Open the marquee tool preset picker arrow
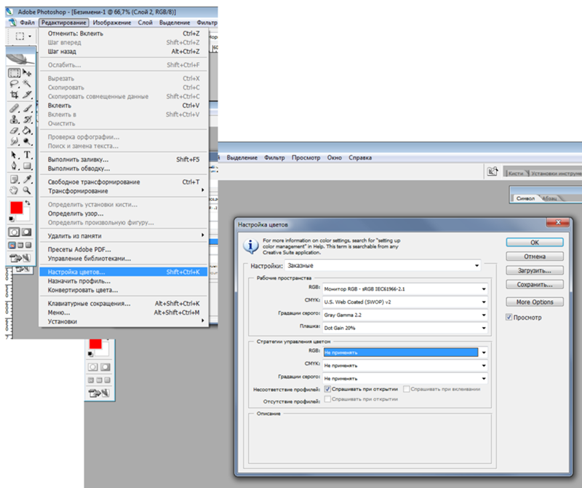 pyautogui.click(x=30, y=36)
